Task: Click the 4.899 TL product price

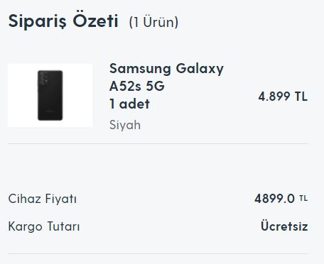Action: pos(283,97)
